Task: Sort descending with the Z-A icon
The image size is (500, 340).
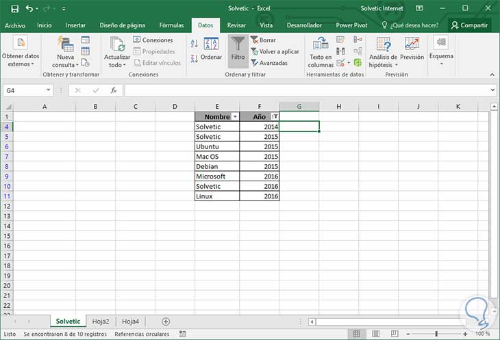Action: (x=195, y=58)
